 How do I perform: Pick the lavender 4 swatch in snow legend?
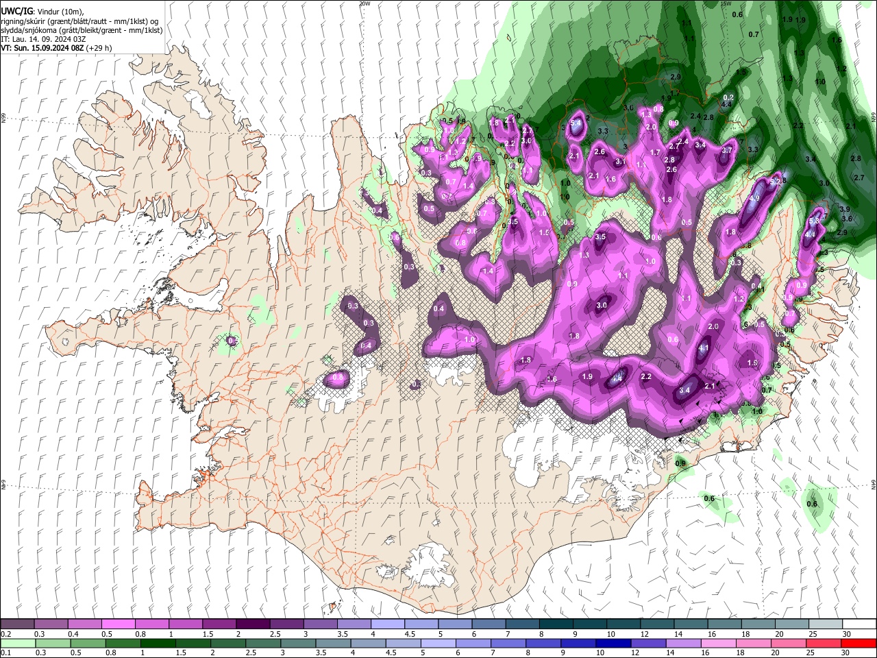tap(388, 624)
